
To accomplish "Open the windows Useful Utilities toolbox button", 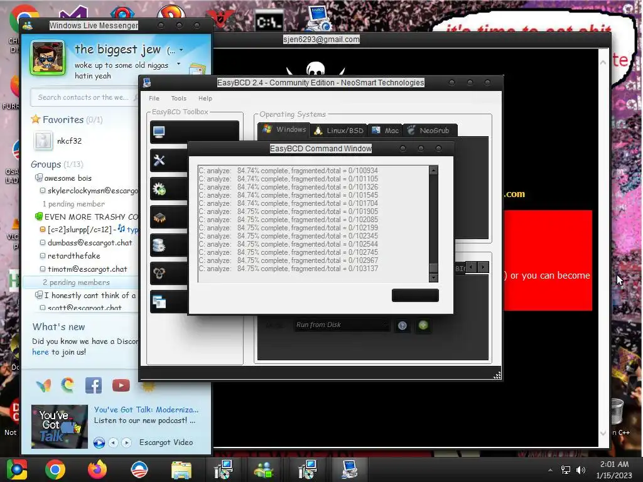I will click(168, 302).
